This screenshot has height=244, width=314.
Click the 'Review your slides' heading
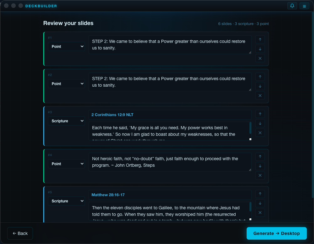click(68, 23)
